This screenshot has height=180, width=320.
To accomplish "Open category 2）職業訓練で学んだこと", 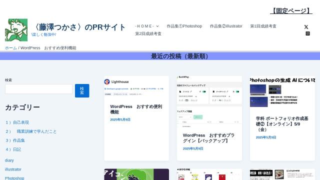I will pos(31,131).
